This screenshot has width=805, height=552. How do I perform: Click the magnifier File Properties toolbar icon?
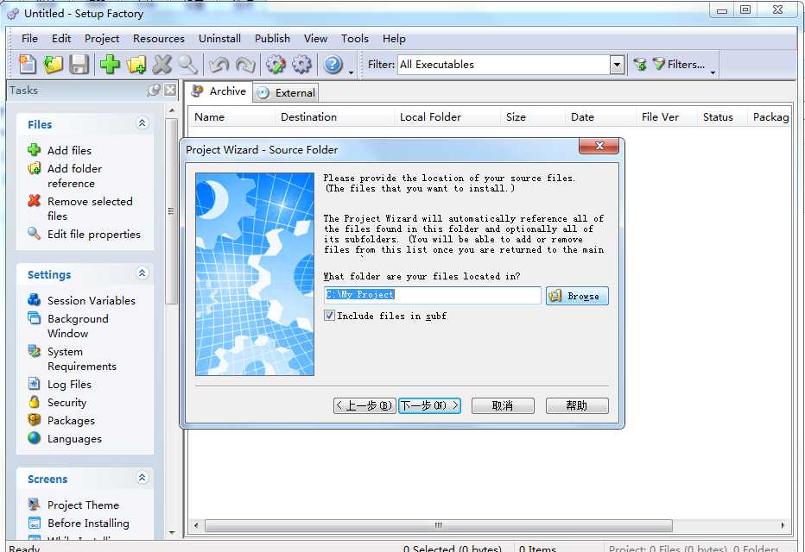click(x=188, y=65)
